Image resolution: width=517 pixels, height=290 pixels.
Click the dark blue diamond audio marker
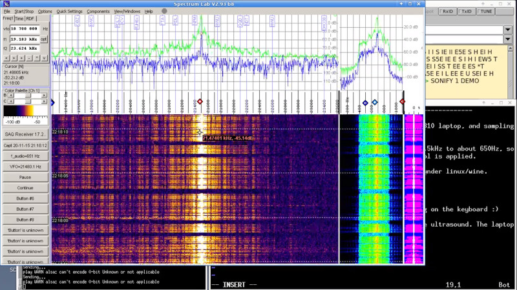pyautogui.click(x=365, y=103)
